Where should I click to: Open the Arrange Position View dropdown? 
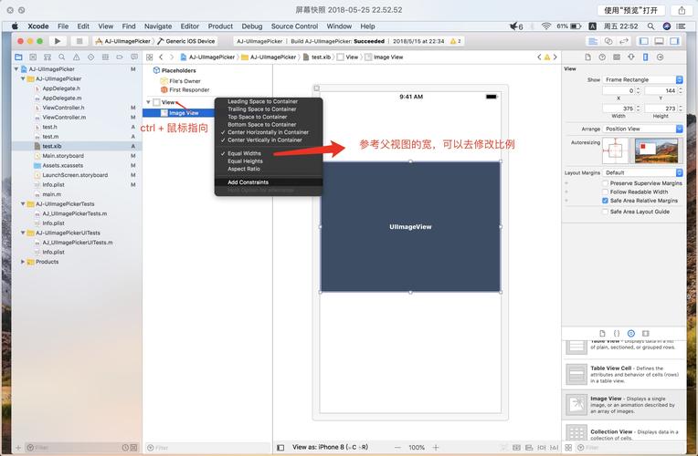(x=643, y=129)
